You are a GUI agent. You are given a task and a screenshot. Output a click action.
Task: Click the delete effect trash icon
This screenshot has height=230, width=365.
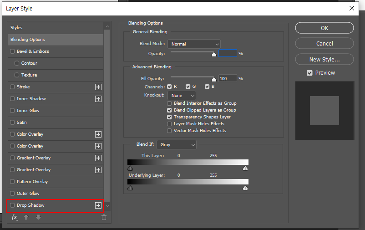(x=104, y=217)
